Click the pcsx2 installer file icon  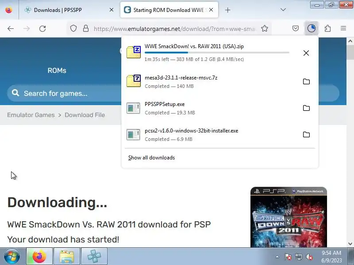133,135
